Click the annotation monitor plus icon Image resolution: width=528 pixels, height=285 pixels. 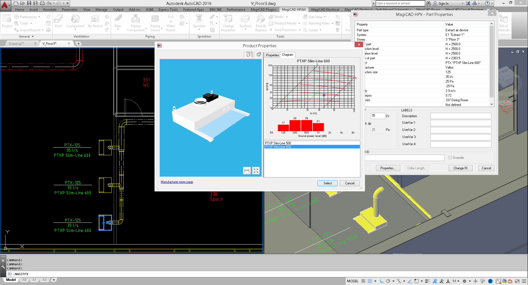click(x=475, y=281)
